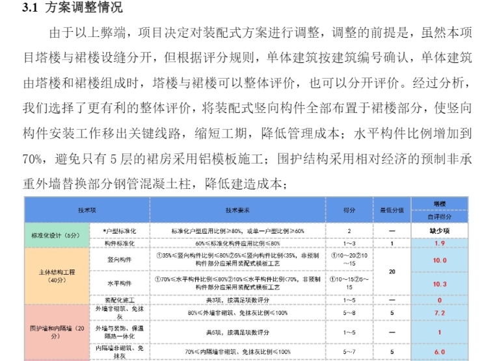Select the 得分 column header
This screenshot has height=361, width=484.
pos(349,211)
